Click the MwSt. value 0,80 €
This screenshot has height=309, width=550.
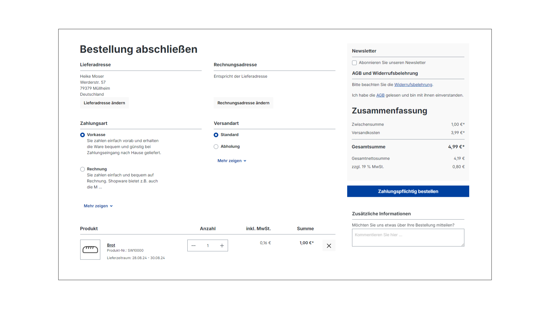(458, 167)
